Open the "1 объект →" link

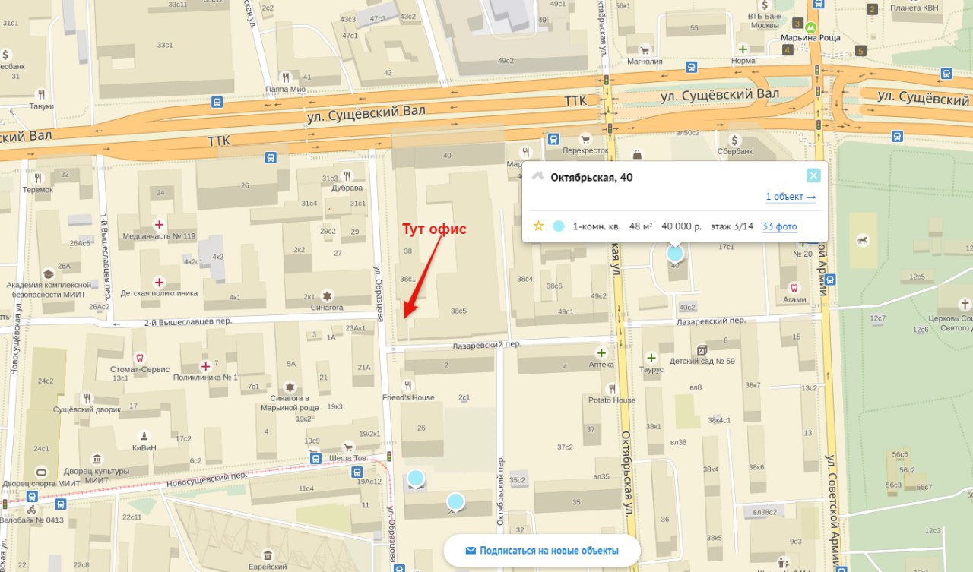[791, 197]
